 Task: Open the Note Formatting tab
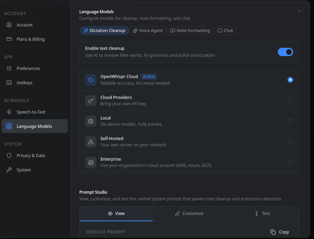click(x=190, y=31)
